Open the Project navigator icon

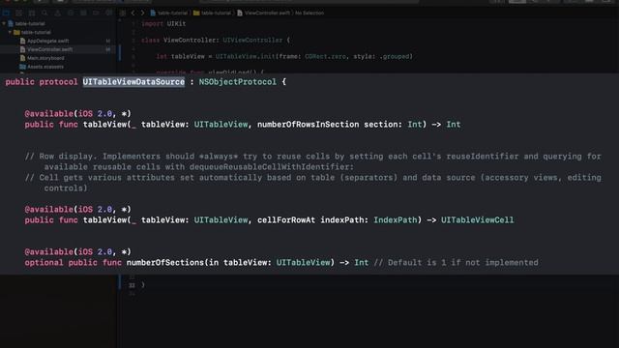pyautogui.click(x=6, y=13)
